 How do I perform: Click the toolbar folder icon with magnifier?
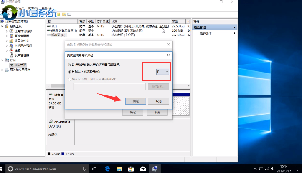click(64, 15)
